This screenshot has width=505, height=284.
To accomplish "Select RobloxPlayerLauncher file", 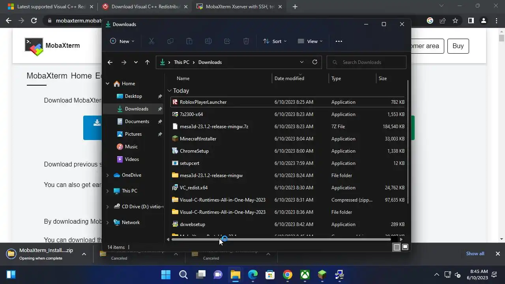I will 287,102.
